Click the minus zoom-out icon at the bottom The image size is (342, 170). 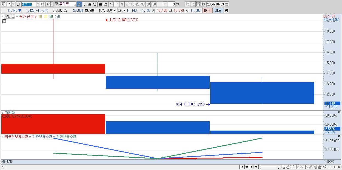tap(329, 167)
